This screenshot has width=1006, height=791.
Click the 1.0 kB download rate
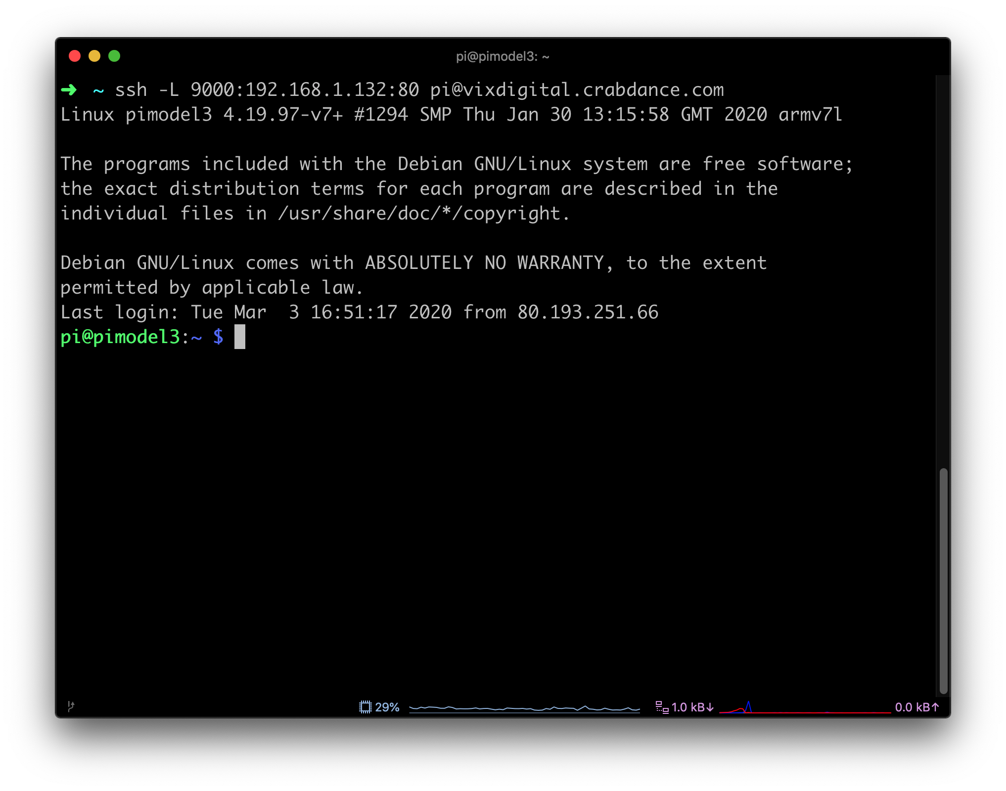692,707
